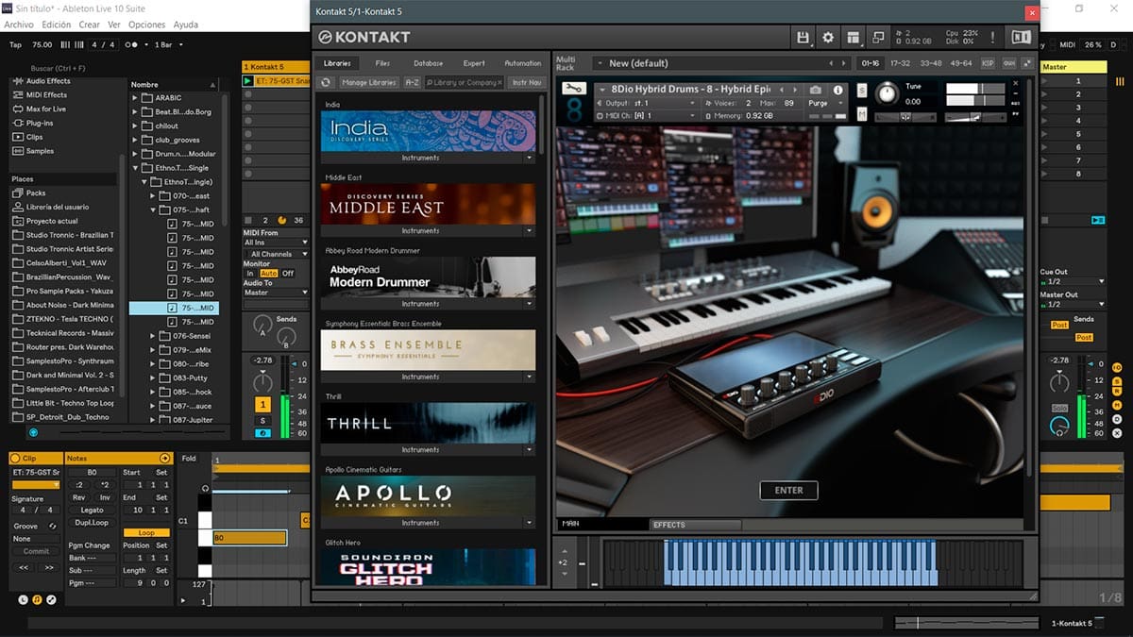The image size is (1133, 637).
Task: Open Librería del usuario place
Action: click(51, 207)
